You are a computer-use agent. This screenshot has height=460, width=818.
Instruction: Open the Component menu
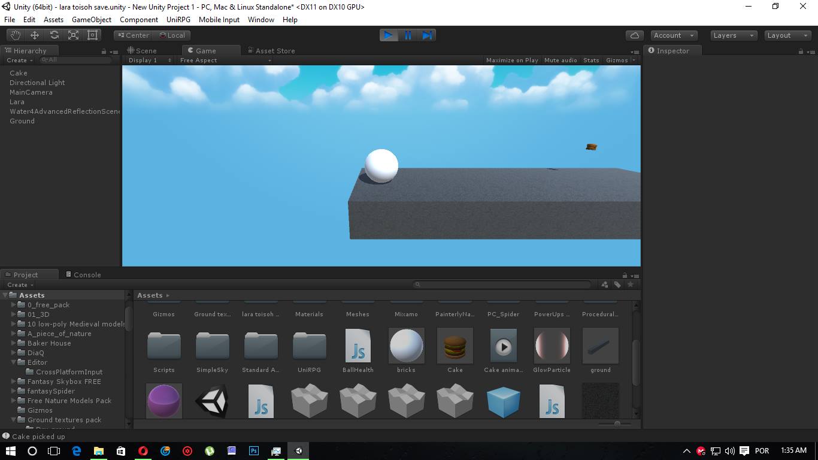click(139, 19)
